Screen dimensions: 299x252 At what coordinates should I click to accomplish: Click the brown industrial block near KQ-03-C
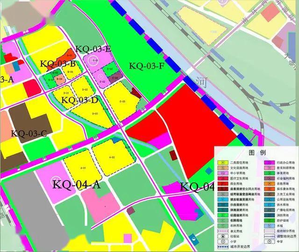tap(30, 123)
